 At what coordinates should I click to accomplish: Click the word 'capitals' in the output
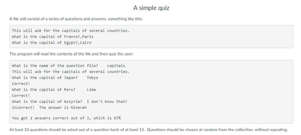click(x=116, y=66)
